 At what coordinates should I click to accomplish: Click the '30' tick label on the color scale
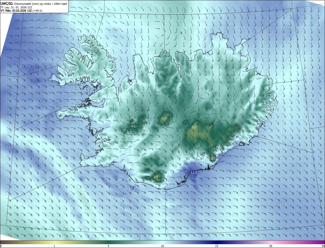[x=271, y=246]
